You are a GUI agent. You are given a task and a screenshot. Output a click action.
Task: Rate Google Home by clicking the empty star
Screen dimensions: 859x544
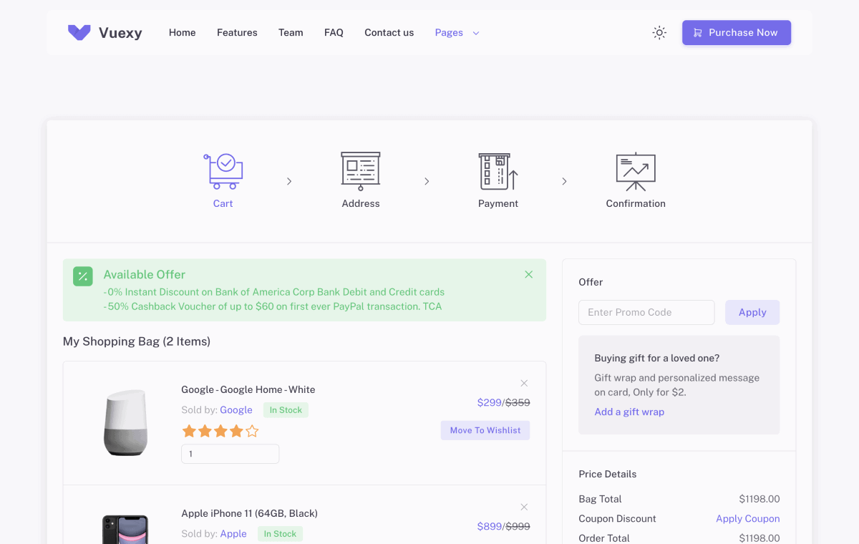[251, 431]
